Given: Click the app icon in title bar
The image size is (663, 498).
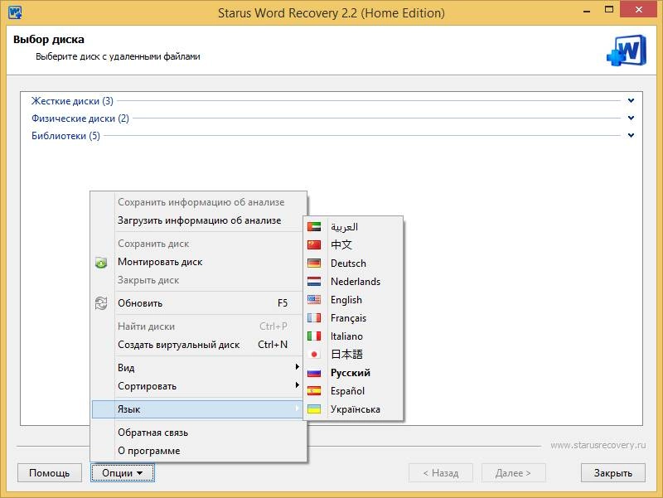Looking at the screenshot, I should click(x=15, y=12).
